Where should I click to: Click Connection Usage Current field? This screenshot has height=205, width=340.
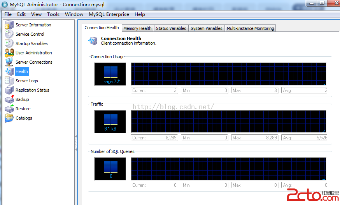[x=154, y=90]
